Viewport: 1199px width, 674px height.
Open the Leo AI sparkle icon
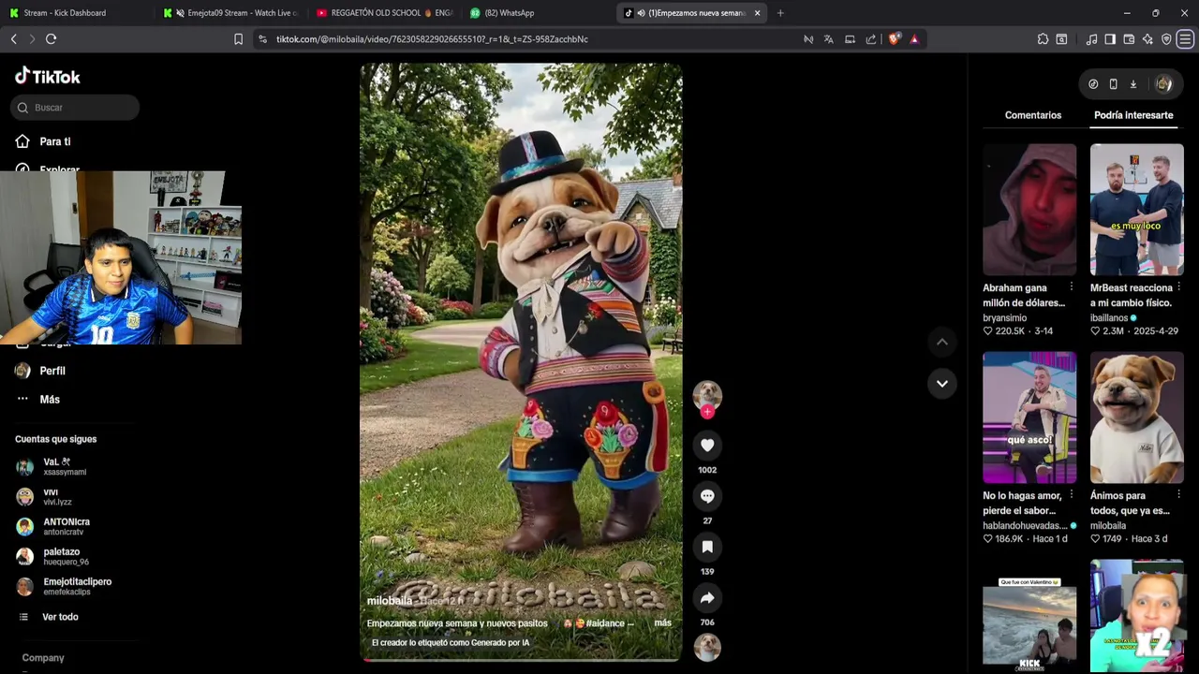tap(1147, 39)
